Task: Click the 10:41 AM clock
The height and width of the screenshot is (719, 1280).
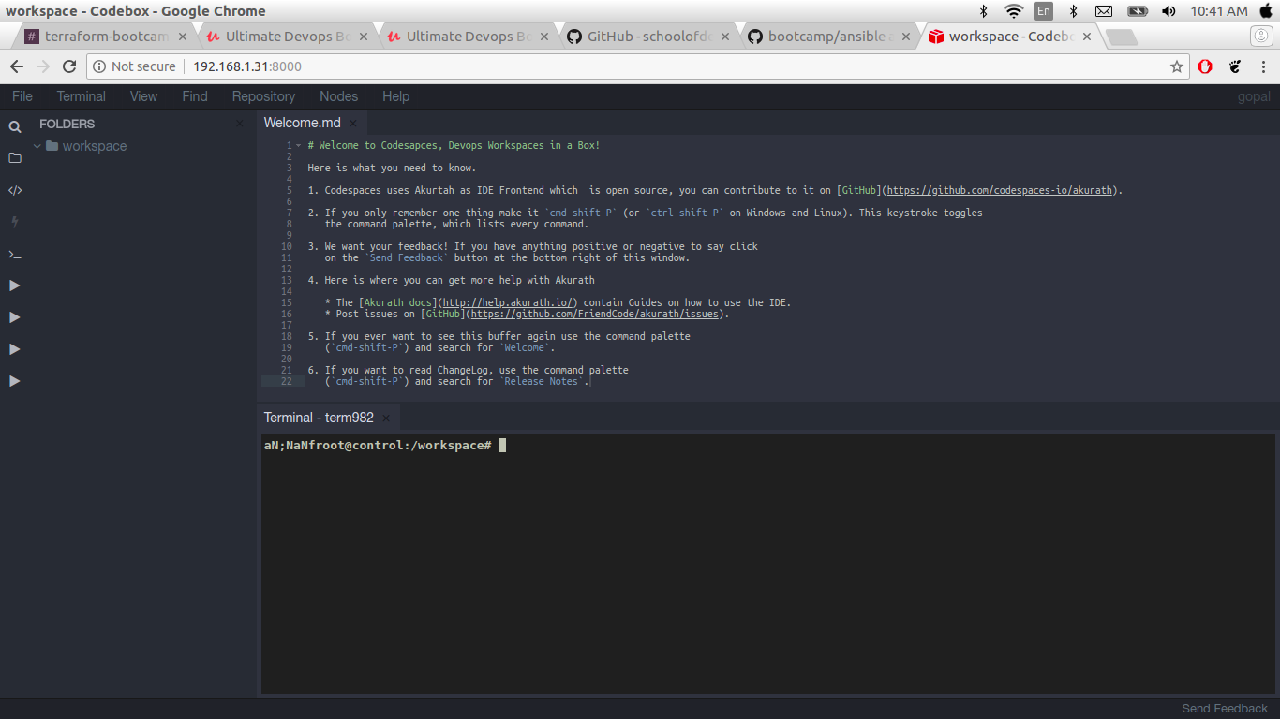Action: click(1219, 11)
